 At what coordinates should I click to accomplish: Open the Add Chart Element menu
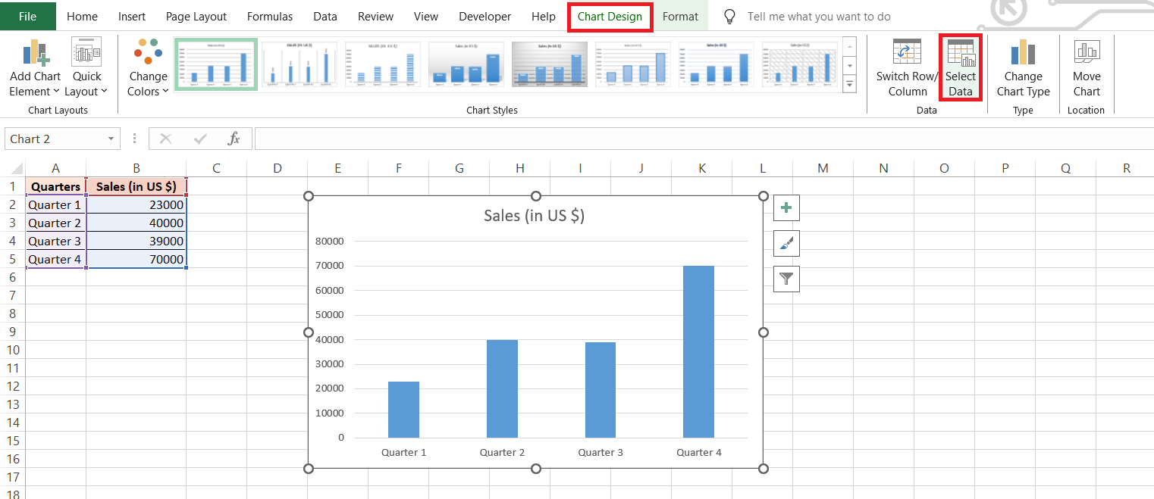[x=35, y=68]
